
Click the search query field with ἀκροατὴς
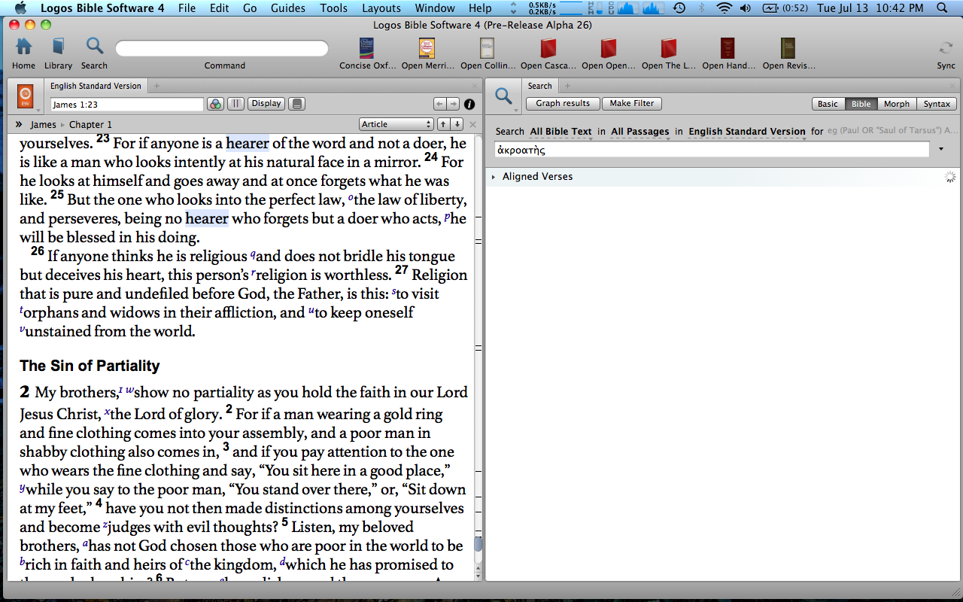(x=711, y=150)
